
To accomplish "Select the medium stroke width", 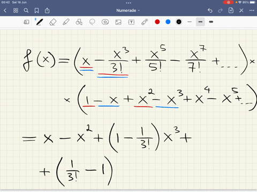I will click(x=200, y=22).
